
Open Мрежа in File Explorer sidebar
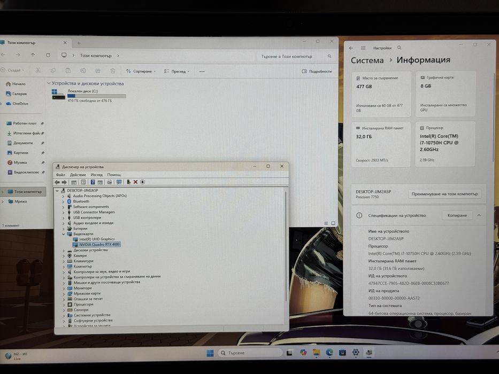17,201
